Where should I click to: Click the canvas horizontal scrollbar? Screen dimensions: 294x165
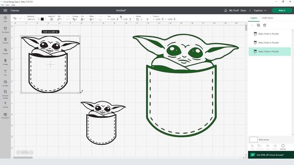(23, 158)
